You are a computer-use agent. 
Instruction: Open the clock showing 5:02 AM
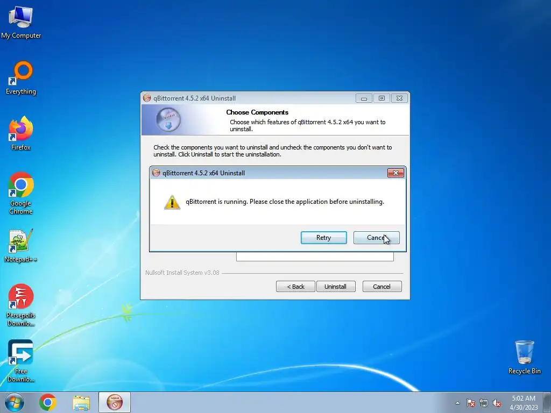pyautogui.click(x=524, y=402)
